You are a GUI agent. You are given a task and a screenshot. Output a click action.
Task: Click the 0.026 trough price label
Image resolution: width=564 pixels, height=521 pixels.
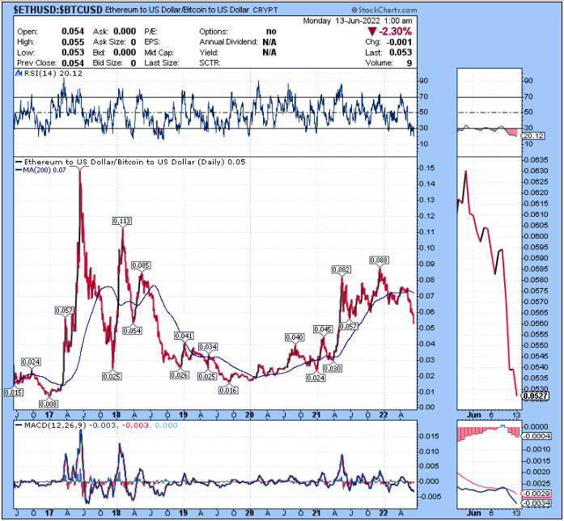(180, 375)
